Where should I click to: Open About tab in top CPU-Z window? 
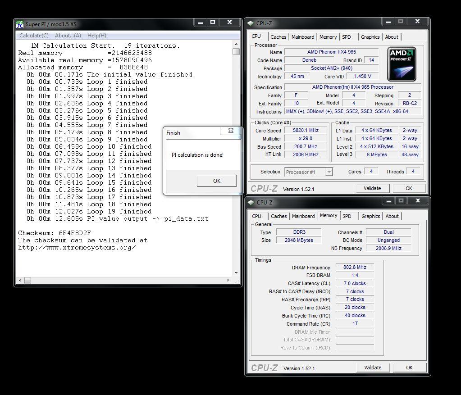pyautogui.click(x=392, y=37)
